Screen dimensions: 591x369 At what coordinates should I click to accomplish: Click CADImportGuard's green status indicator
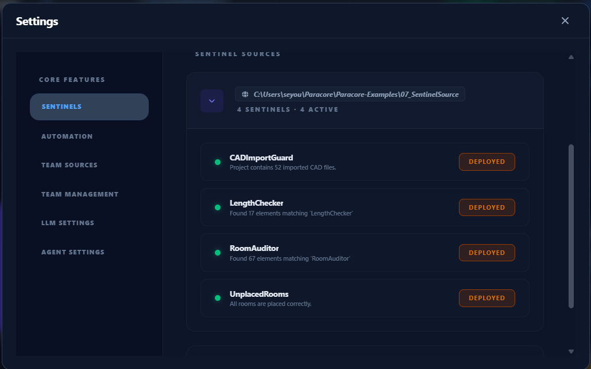pos(217,162)
